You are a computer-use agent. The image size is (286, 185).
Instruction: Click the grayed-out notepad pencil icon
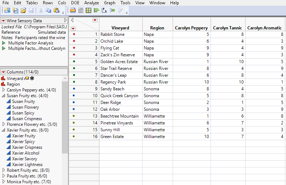click(x=120, y=10)
